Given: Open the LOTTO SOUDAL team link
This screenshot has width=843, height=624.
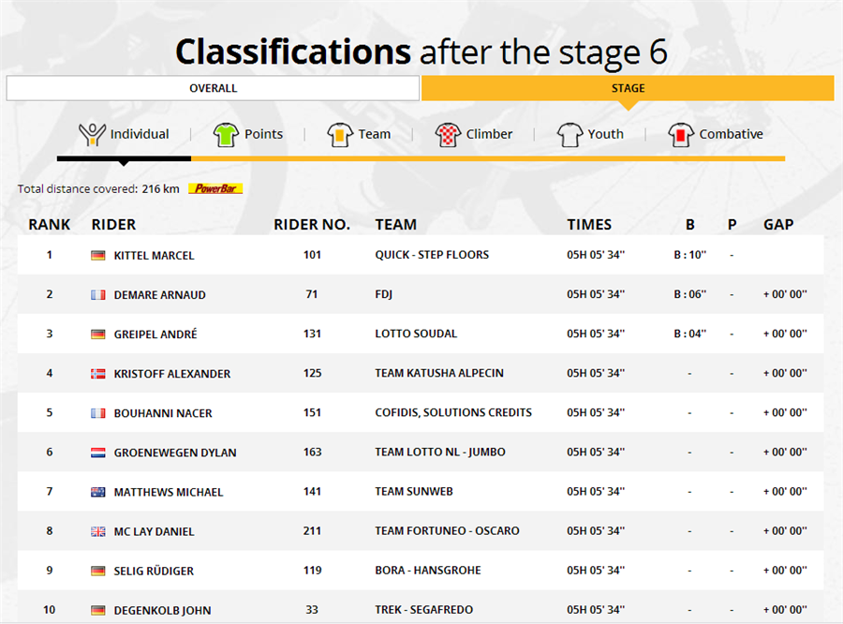Looking at the screenshot, I should tap(416, 334).
